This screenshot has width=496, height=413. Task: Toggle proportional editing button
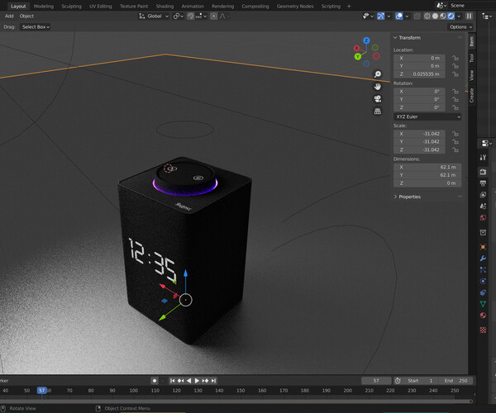tap(214, 17)
